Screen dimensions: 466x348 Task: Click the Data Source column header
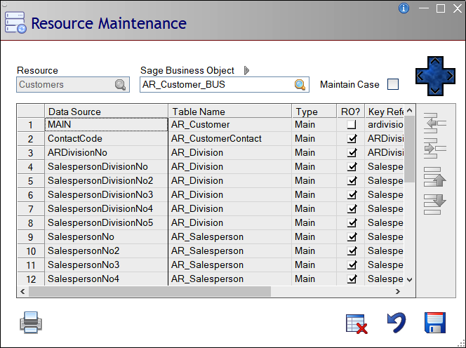tap(106, 112)
